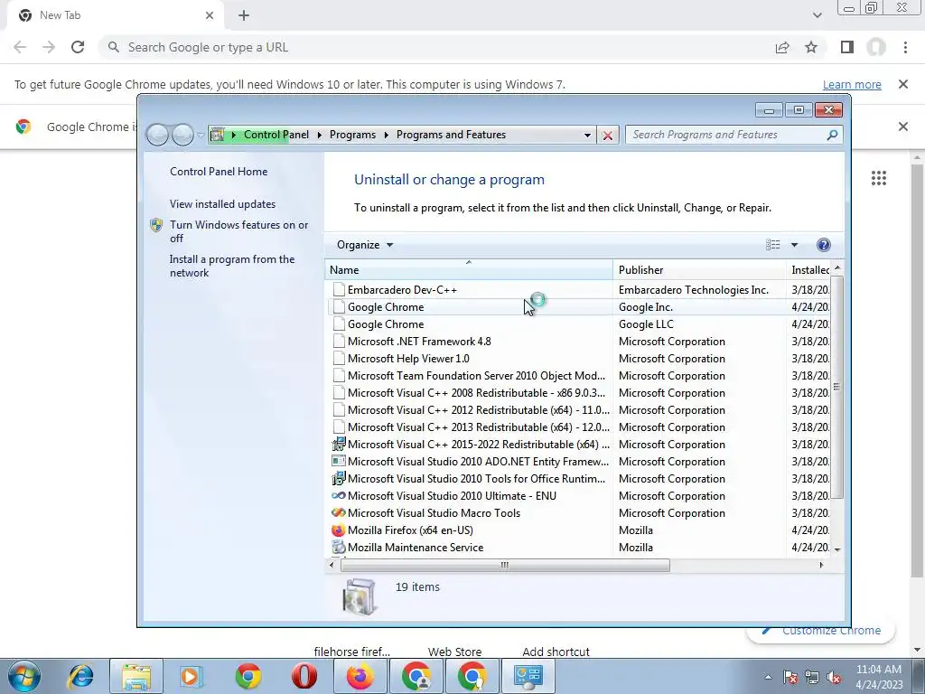
Task: Close the New Tab tab
Action: point(210,15)
